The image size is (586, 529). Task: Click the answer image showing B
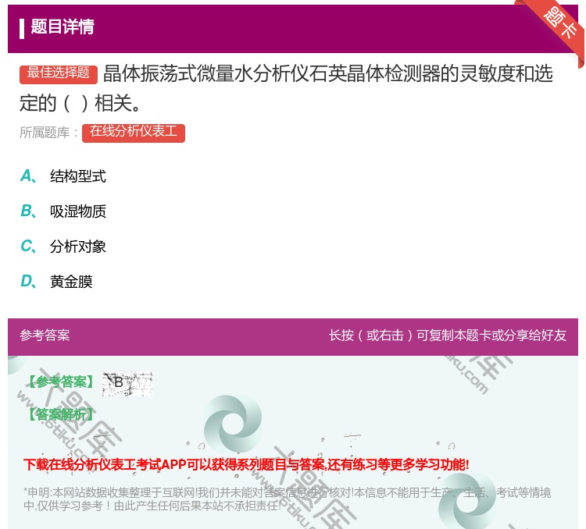click(x=127, y=383)
